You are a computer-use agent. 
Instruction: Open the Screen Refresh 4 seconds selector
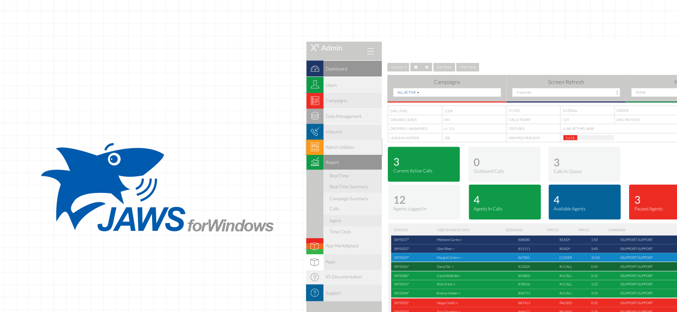(x=566, y=93)
